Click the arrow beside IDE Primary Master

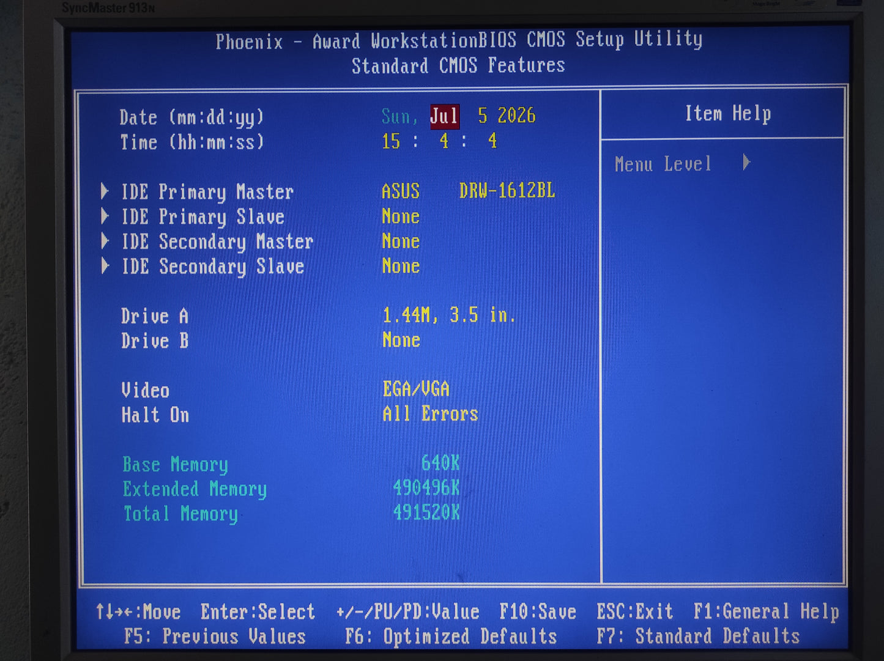pyautogui.click(x=105, y=191)
